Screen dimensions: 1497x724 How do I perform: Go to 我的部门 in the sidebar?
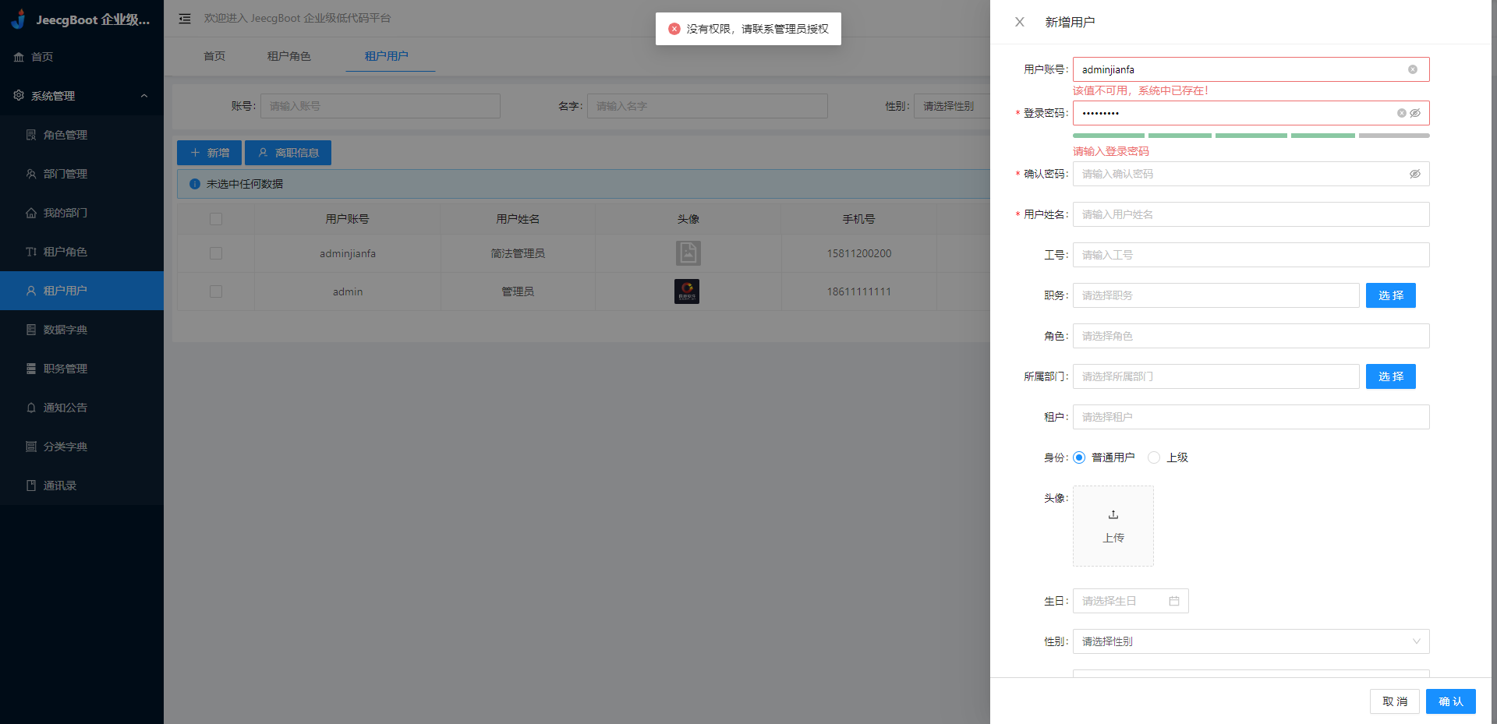82,213
